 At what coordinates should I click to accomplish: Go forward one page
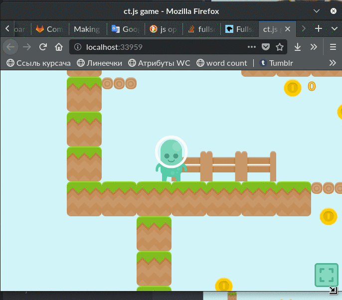[x=27, y=47]
